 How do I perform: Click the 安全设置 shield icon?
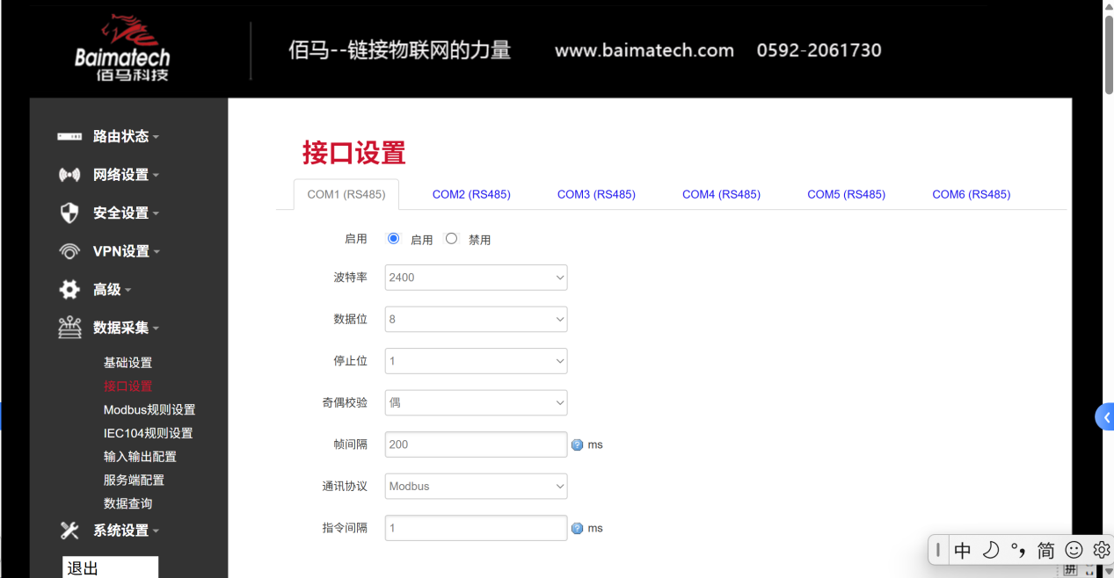click(x=69, y=213)
